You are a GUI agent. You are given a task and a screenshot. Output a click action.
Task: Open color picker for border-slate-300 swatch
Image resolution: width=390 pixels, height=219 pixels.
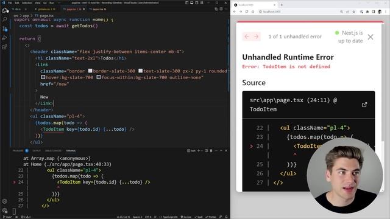(90, 71)
